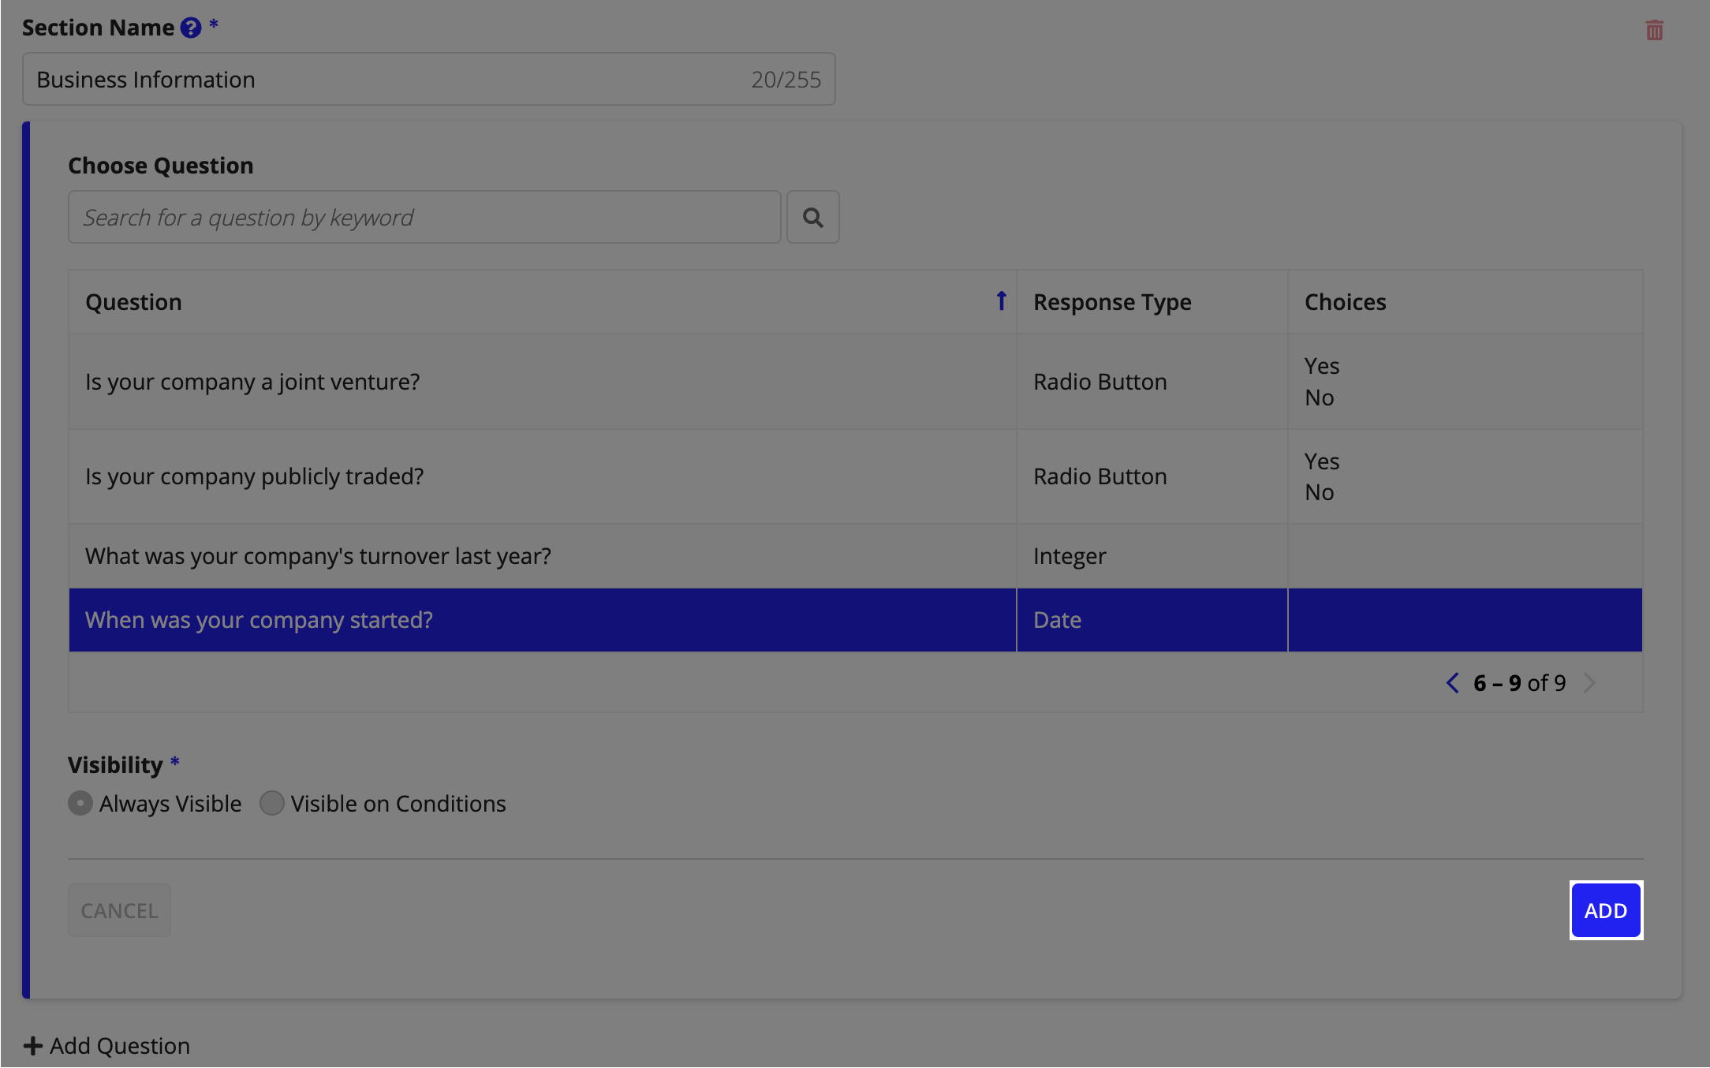Image resolution: width=1710 pixels, height=1068 pixels.
Task: Click the Response Type column header
Action: pos(1152,302)
